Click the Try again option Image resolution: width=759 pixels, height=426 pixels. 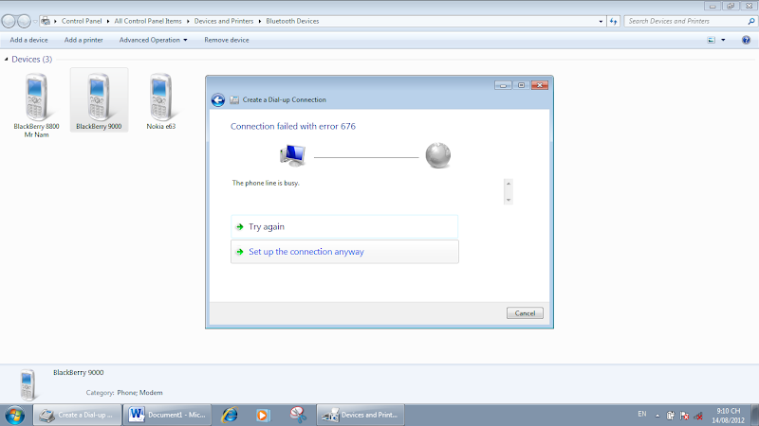tap(344, 226)
